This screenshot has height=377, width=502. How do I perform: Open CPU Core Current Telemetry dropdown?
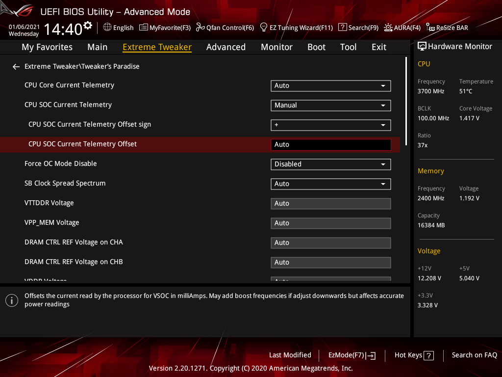tap(331, 85)
